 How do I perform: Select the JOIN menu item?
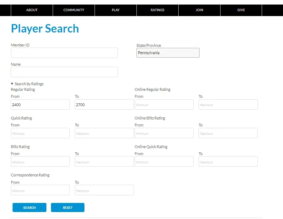pyautogui.click(x=199, y=10)
